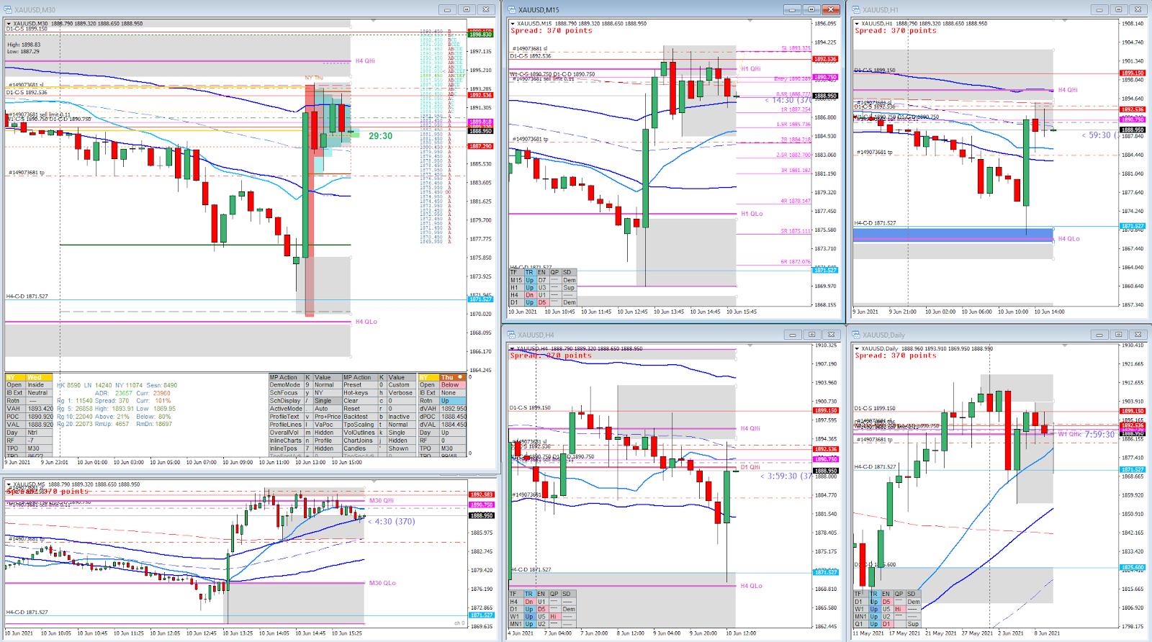Click the H4 QLo label in M30 chart
This screenshot has height=642, width=1152.
pyautogui.click(x=366, y=322)
